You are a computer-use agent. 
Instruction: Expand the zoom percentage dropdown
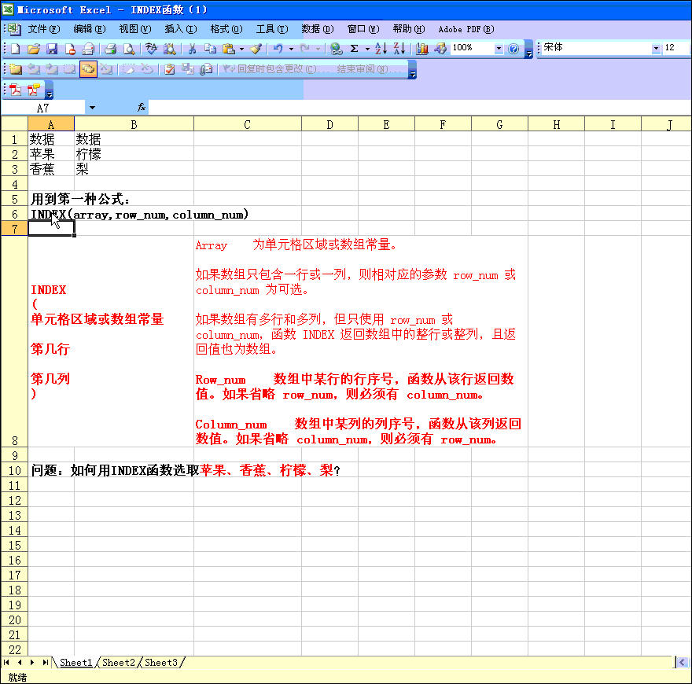[499, 49]
